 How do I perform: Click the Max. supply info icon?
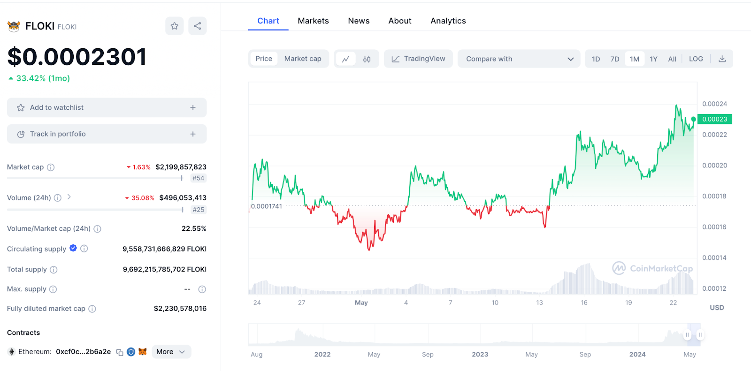53,289
